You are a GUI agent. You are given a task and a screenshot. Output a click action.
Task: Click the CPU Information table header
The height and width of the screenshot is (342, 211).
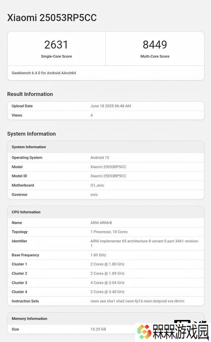(x=26, y=212)
